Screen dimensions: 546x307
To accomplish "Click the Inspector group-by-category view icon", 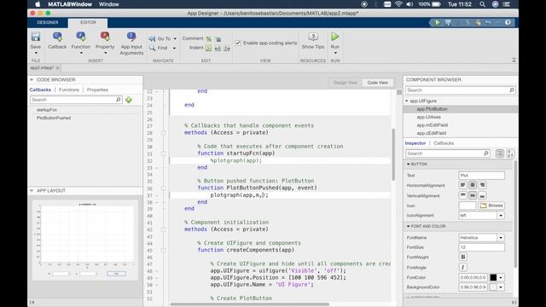I will coord(499,153).
